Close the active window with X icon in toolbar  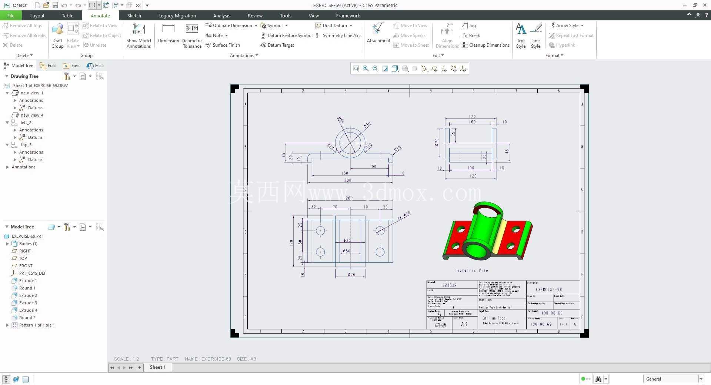(138, 5)
